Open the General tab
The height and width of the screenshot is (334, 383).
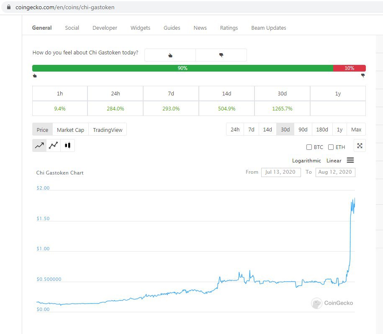42,28
